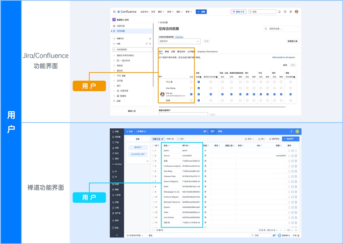This screenshot has width=343, height=244.
Task: Open 测试 in the ZenTao sidebar
Action: coord(116,159)
